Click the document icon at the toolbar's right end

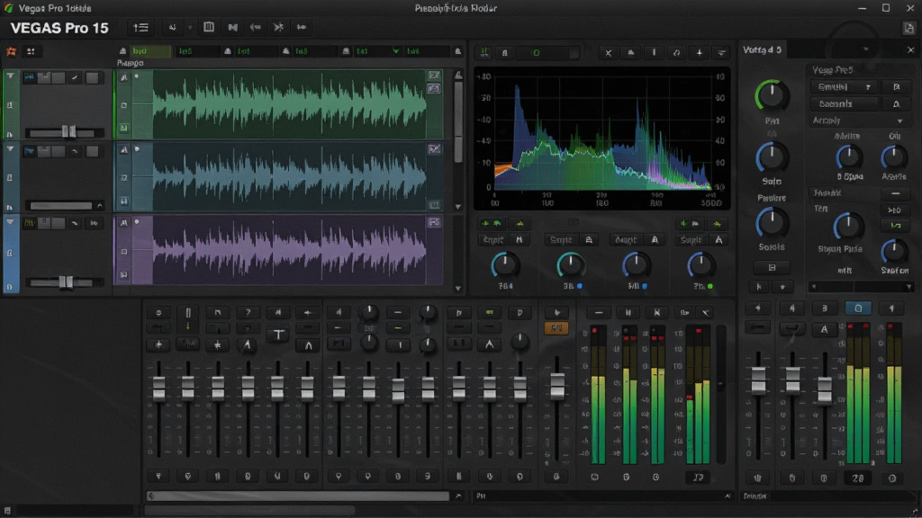(x=909, y=28)
